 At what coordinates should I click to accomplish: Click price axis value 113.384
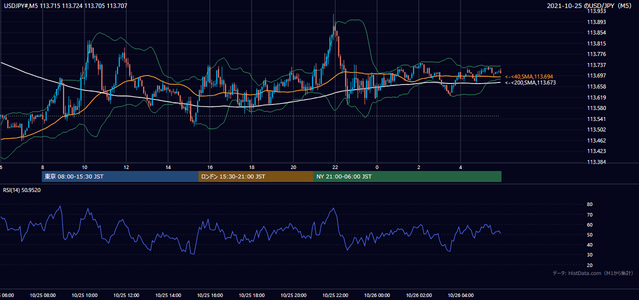(596, 162)
